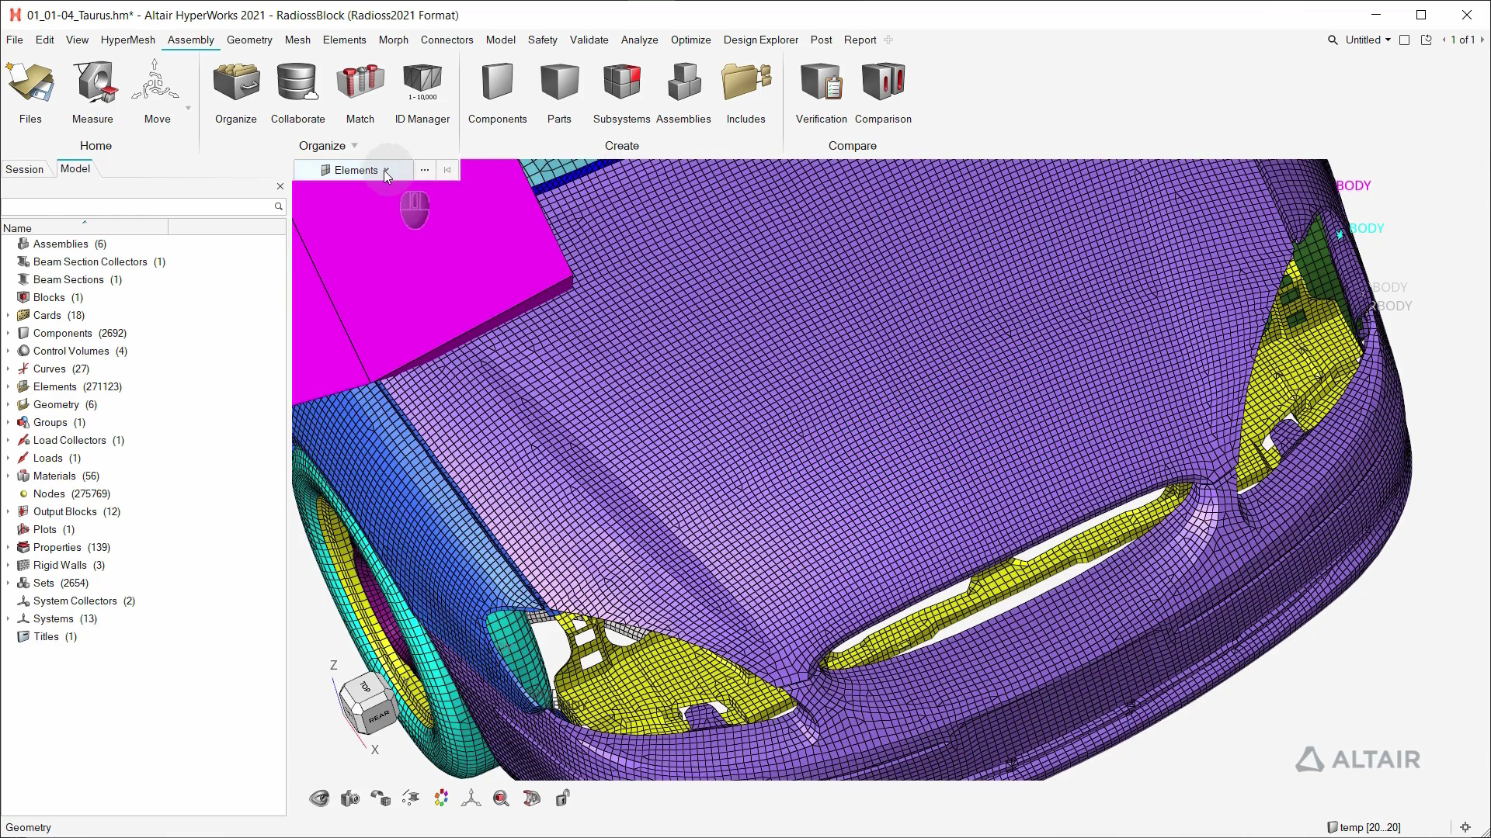This screenshot has height=838, width=1491.
Task: Click the color mode palette icon
Action: click(441, 798)
